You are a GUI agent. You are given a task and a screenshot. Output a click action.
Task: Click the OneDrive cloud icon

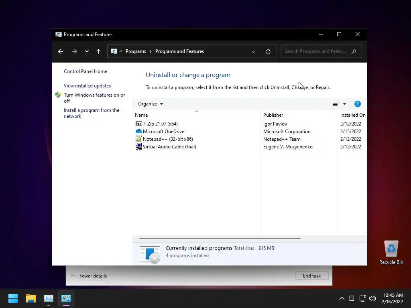pyautogui.click(x=138, y=131)
